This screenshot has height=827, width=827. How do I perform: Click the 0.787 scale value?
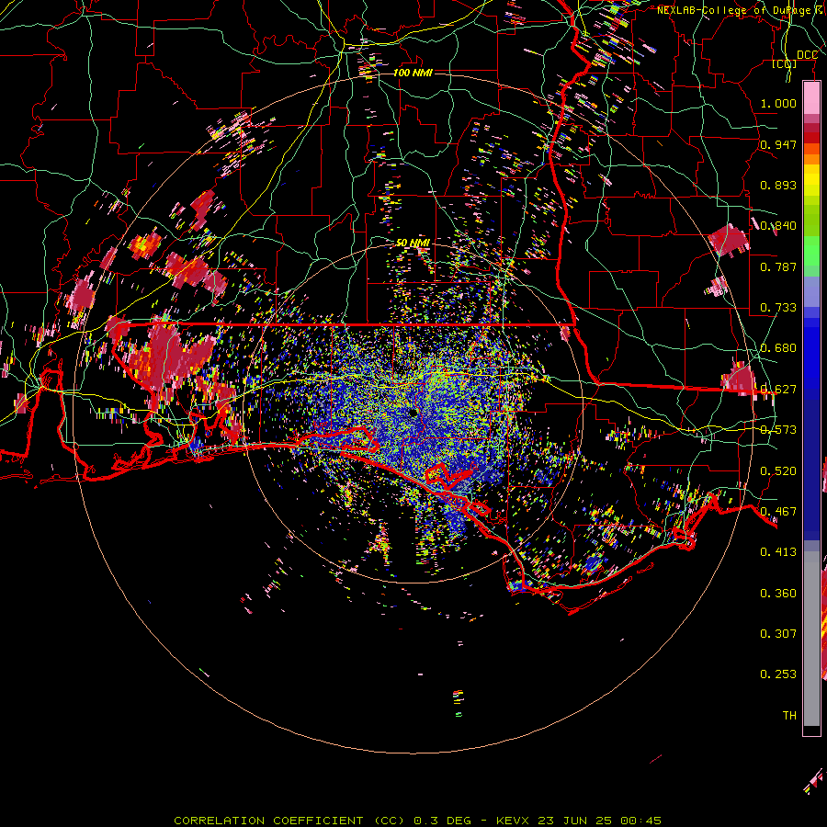[x=778, y=266]
